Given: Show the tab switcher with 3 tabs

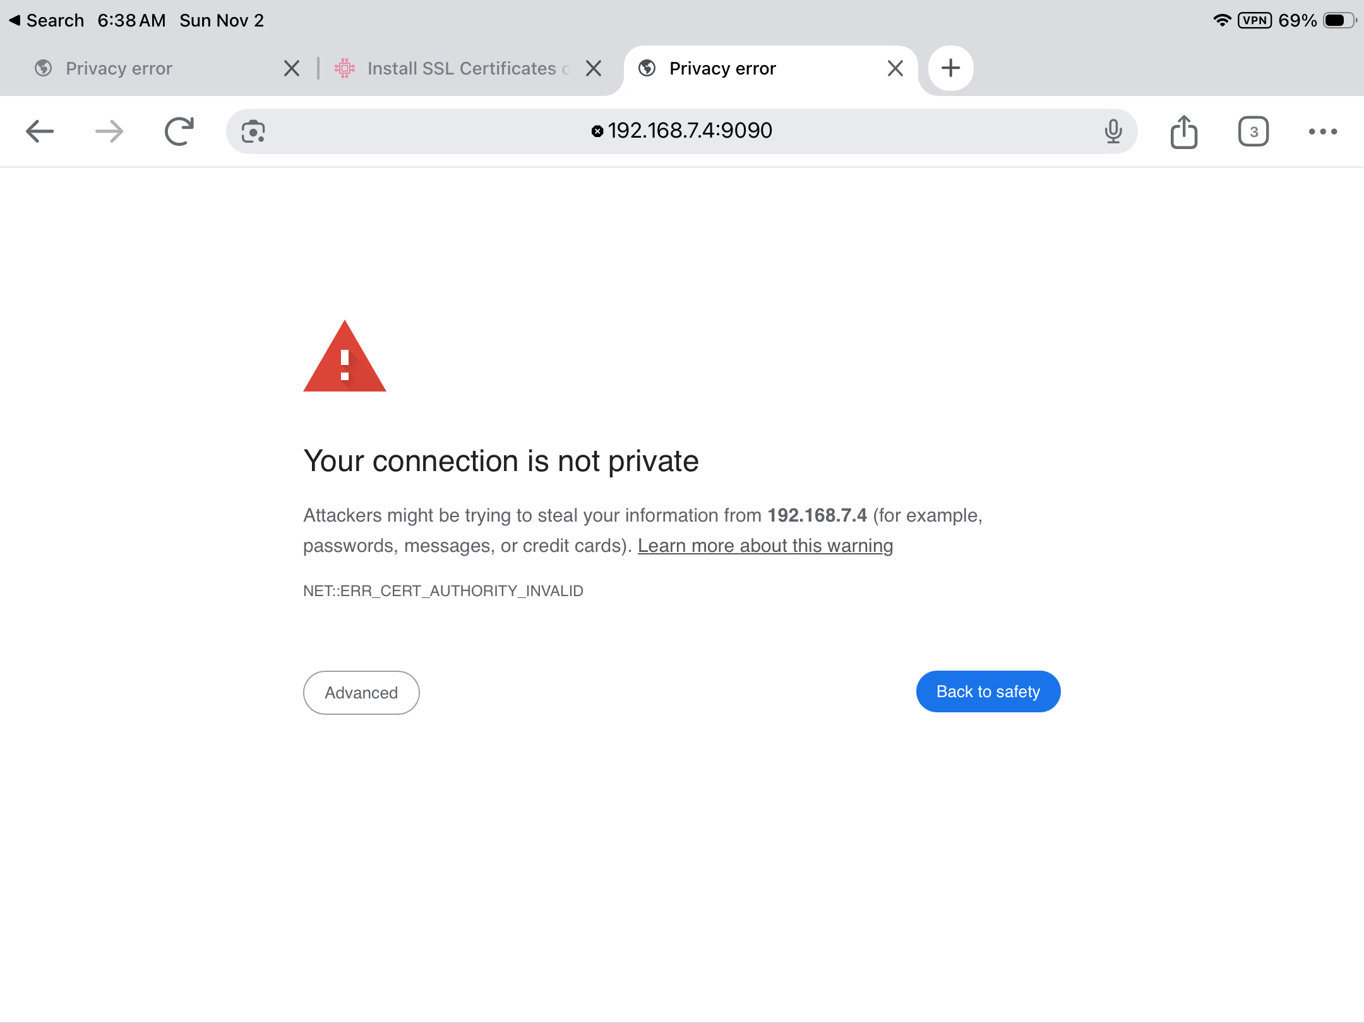Looking at the screenshot, I should tap(1253, 131).
